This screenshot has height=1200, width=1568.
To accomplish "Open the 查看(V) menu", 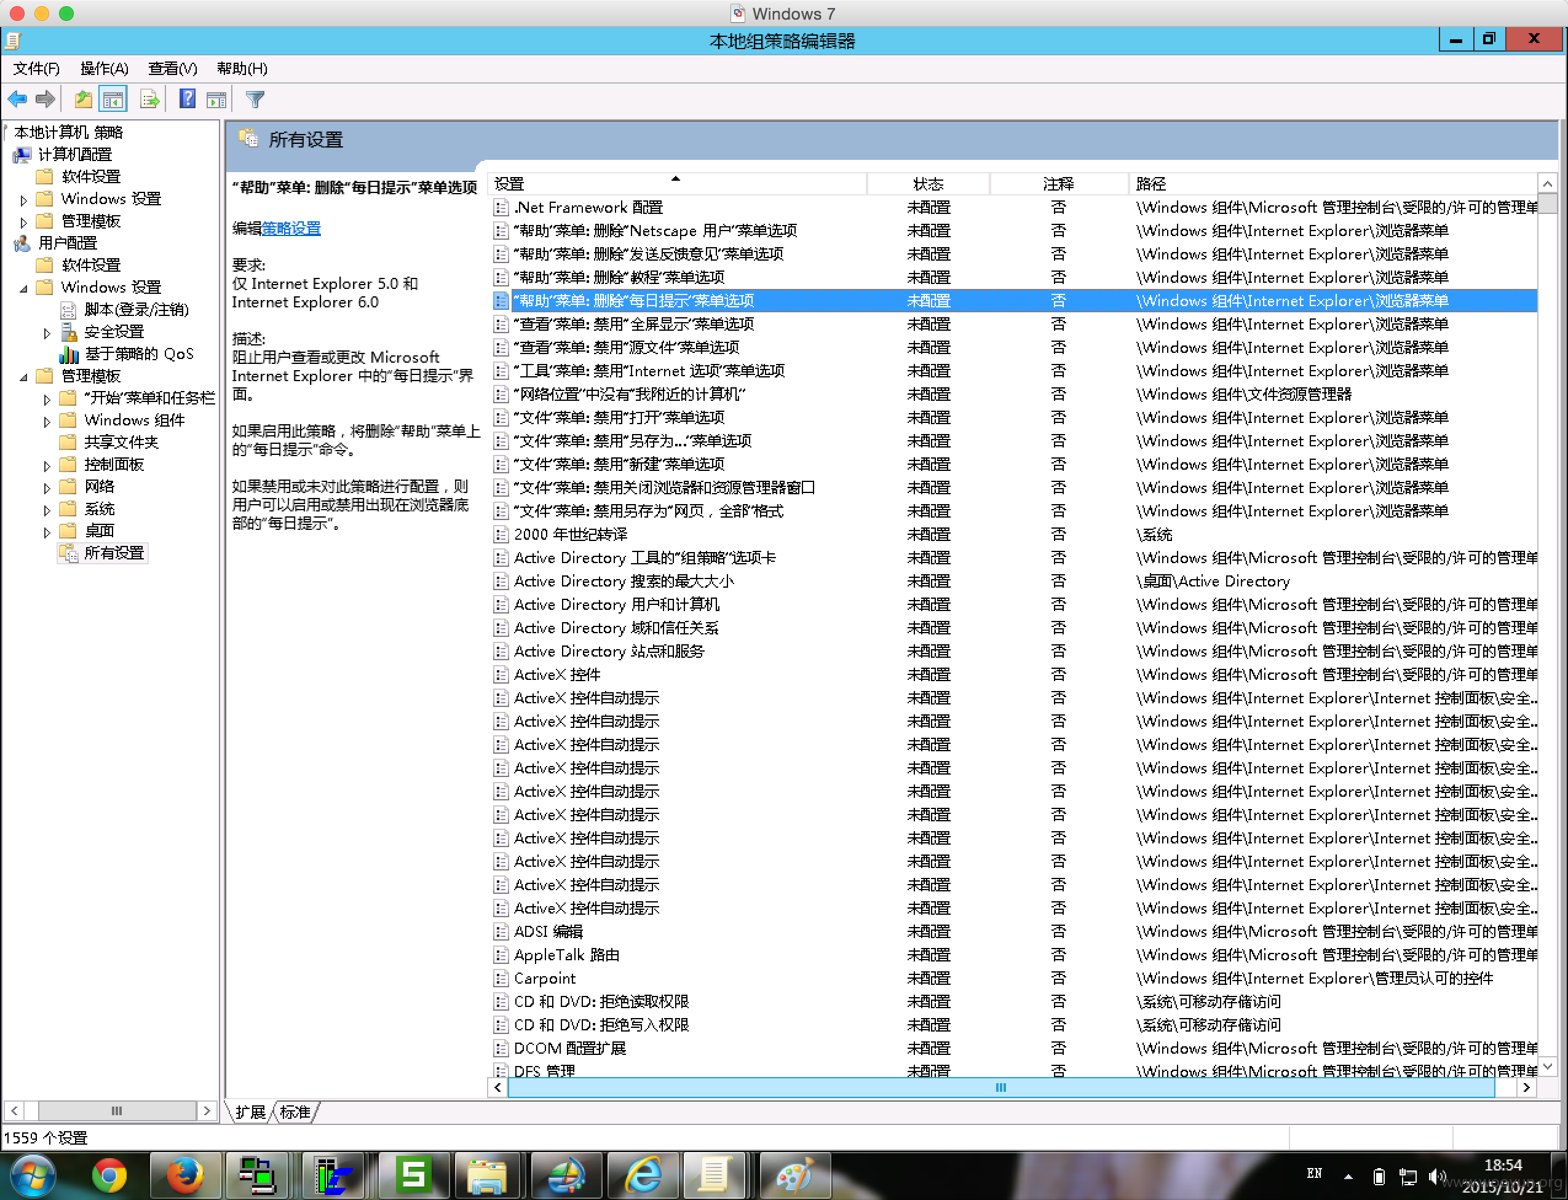I will coord(172,69).
